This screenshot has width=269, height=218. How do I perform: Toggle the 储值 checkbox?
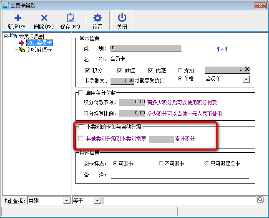point(120,70)
